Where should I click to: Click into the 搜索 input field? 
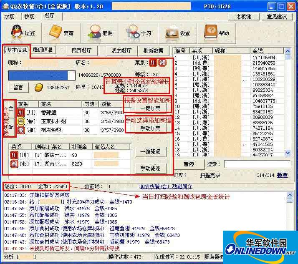(x=257, y=164)
